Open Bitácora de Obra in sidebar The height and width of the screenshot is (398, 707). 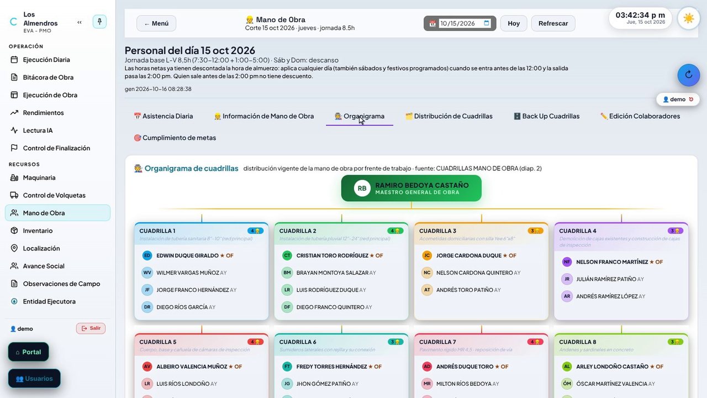point(57,77)
